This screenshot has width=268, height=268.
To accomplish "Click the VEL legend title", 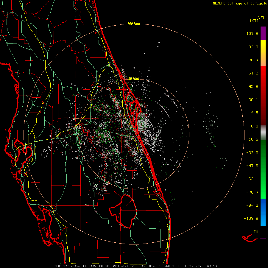I will (261, 18).
